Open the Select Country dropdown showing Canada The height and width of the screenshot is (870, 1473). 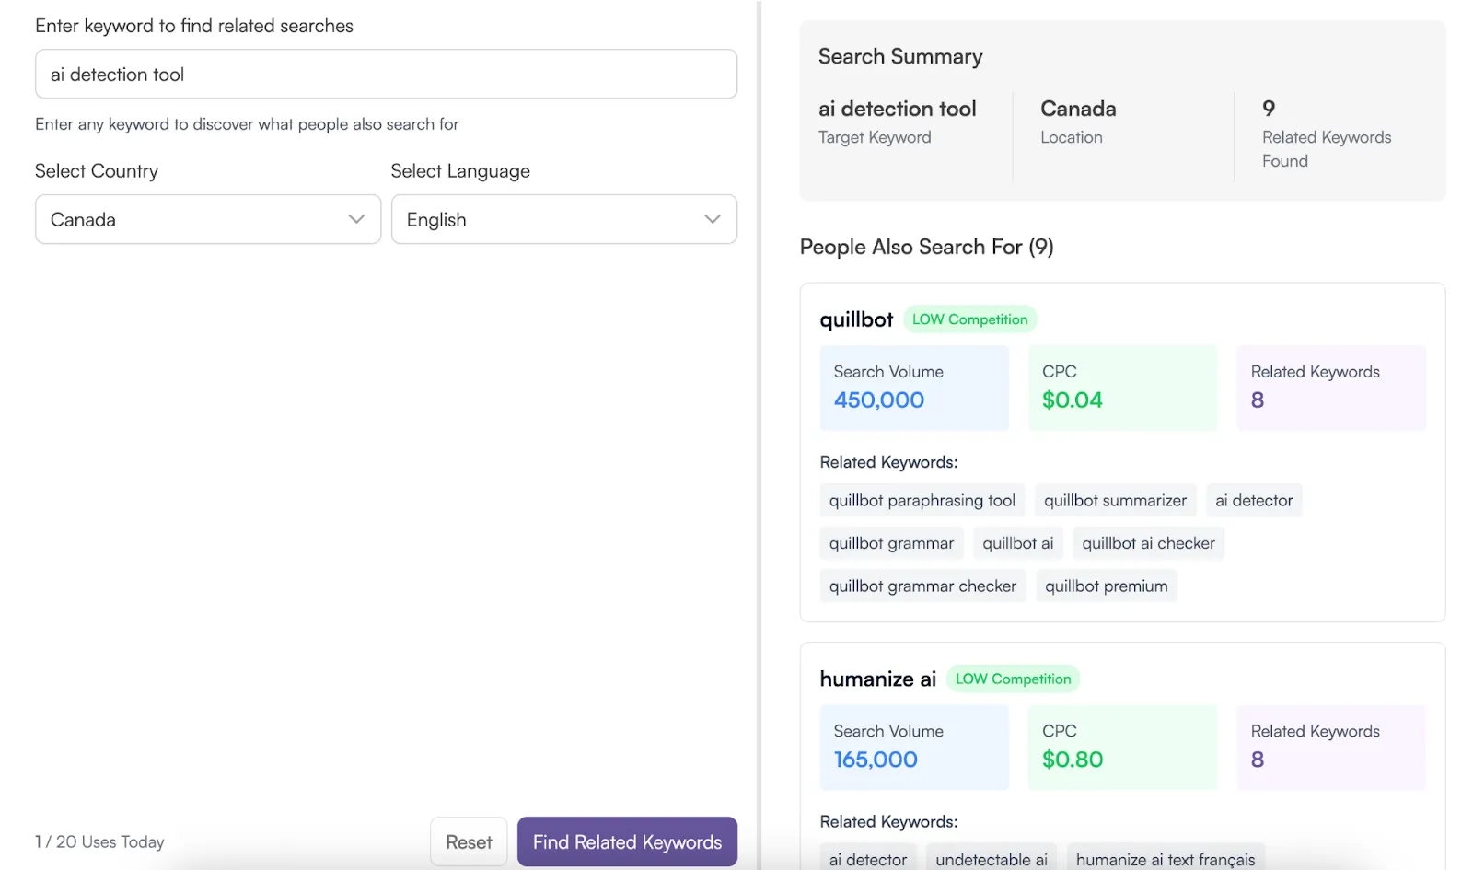click(208, 219)
